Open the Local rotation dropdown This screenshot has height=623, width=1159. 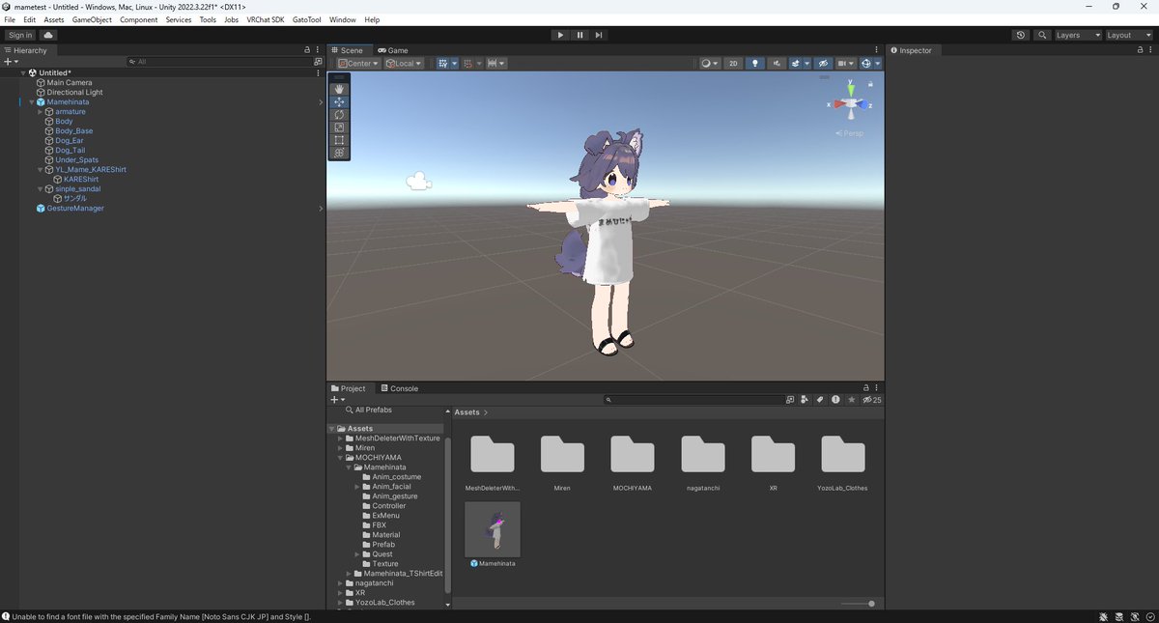404,63
